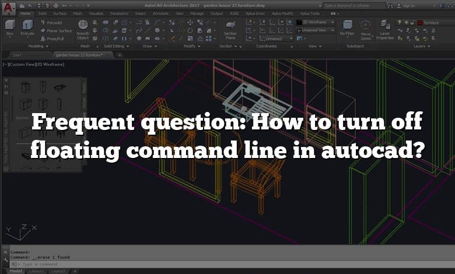The image size is (455, 274).
Task: Expand the Modify panel dropdown
Action: 192,46
